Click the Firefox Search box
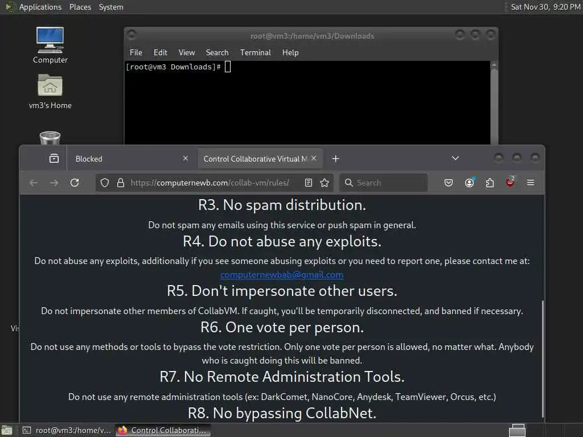The height and width of the screenshot is (437, 583). pos(383,183)
